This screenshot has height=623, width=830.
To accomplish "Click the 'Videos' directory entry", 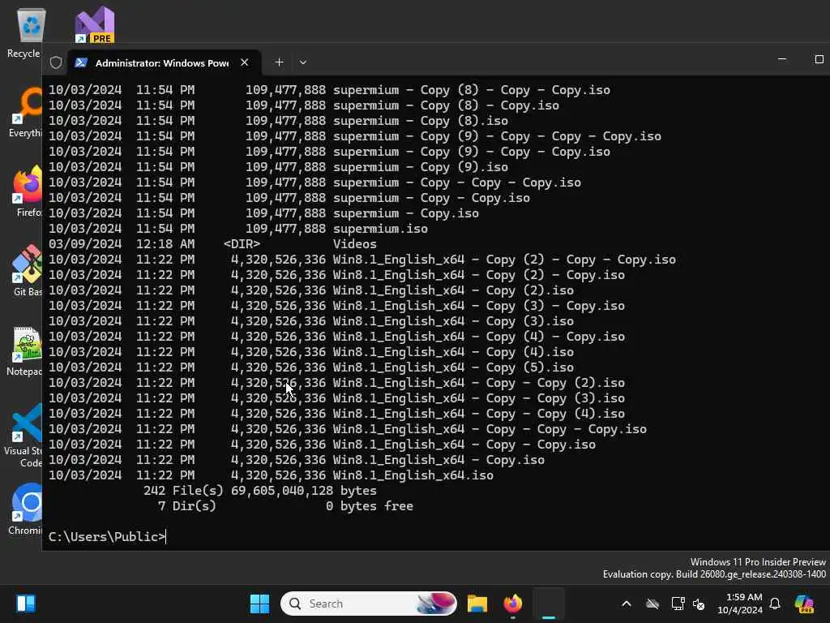I will point(355,244).
